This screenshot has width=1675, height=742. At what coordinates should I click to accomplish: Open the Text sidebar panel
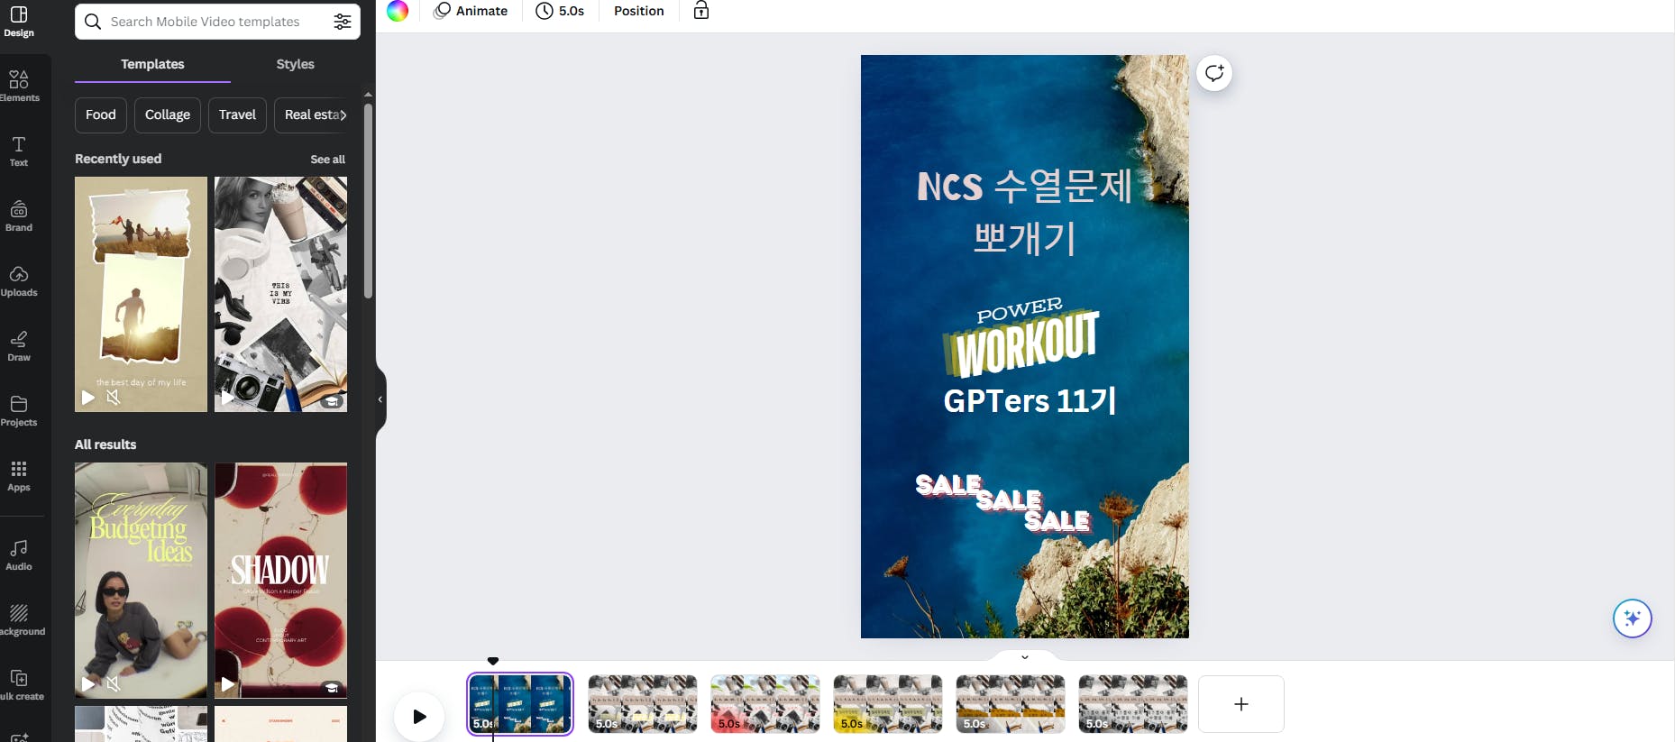(19, 151)
